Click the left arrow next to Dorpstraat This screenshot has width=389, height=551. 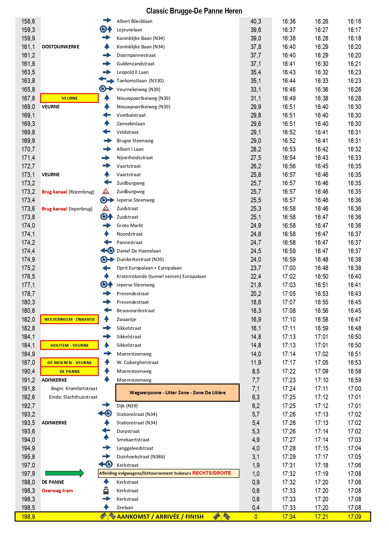tap(106, 430)
